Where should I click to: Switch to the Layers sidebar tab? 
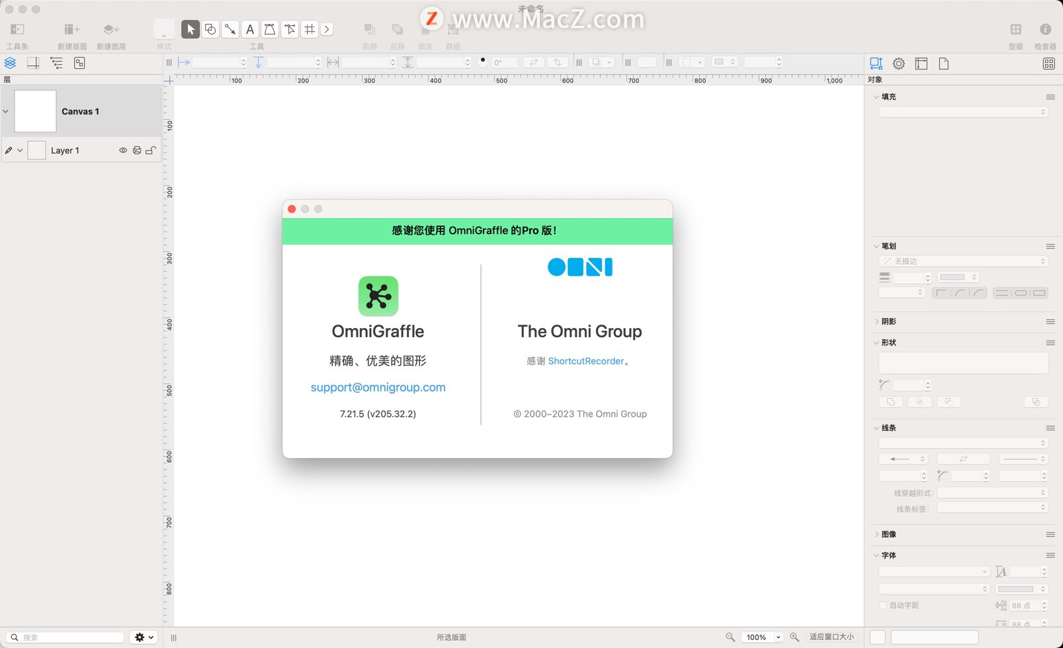point(10,63)
